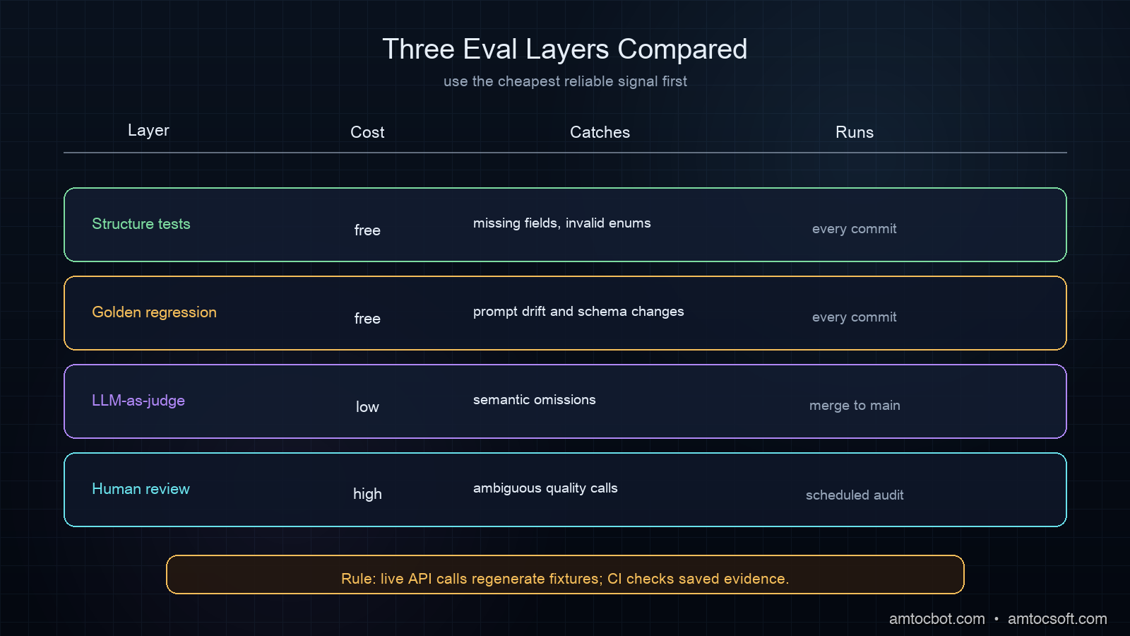Click the 'free' cost in Structure tests row

pyautogui.click(x=367, y=230)
